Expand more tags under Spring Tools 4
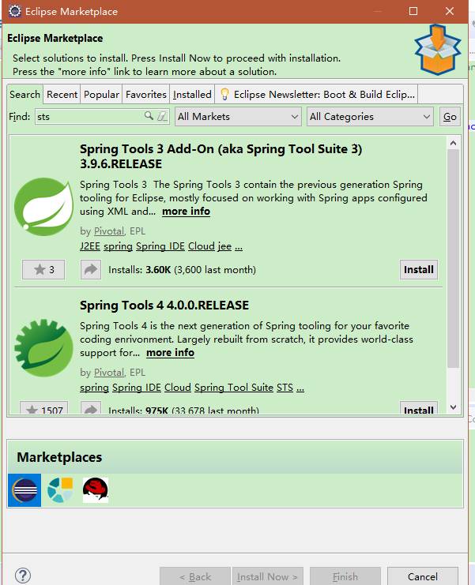The width and height of the screenshot is (475, 585). (300, 388)
